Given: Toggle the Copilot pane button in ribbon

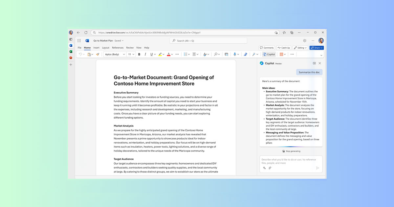Looking at the screenshot, I should 269,54.
